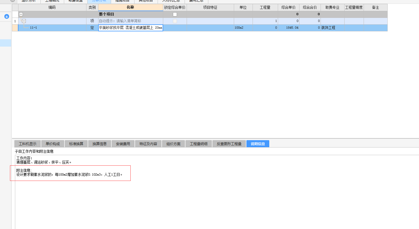Open the 组价方案 tab
This screenshot has height=229, width=419.
(x=173, y=144)
